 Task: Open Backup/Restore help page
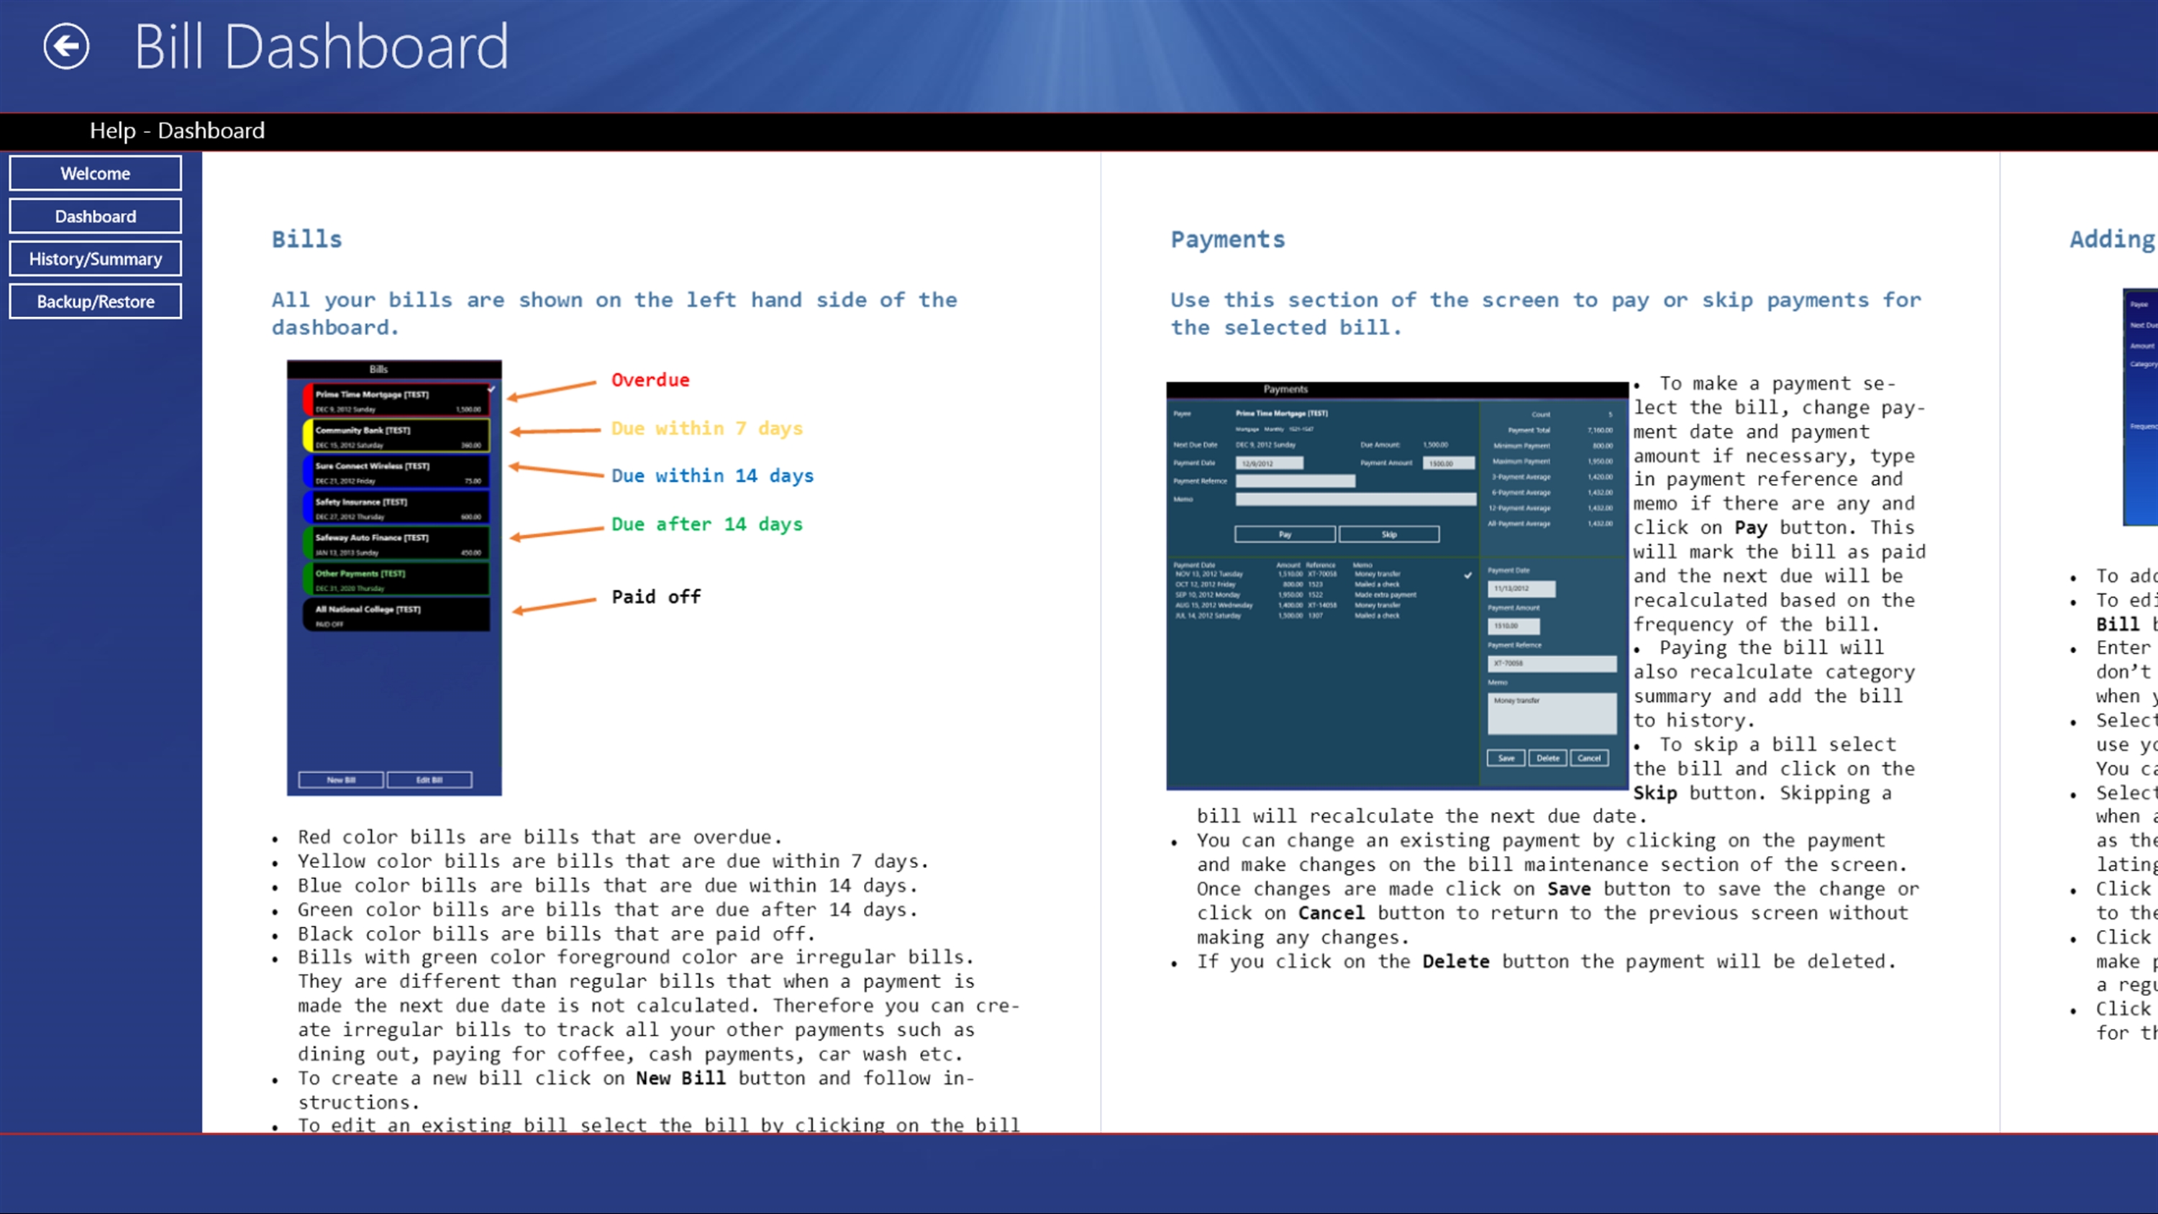95,301
